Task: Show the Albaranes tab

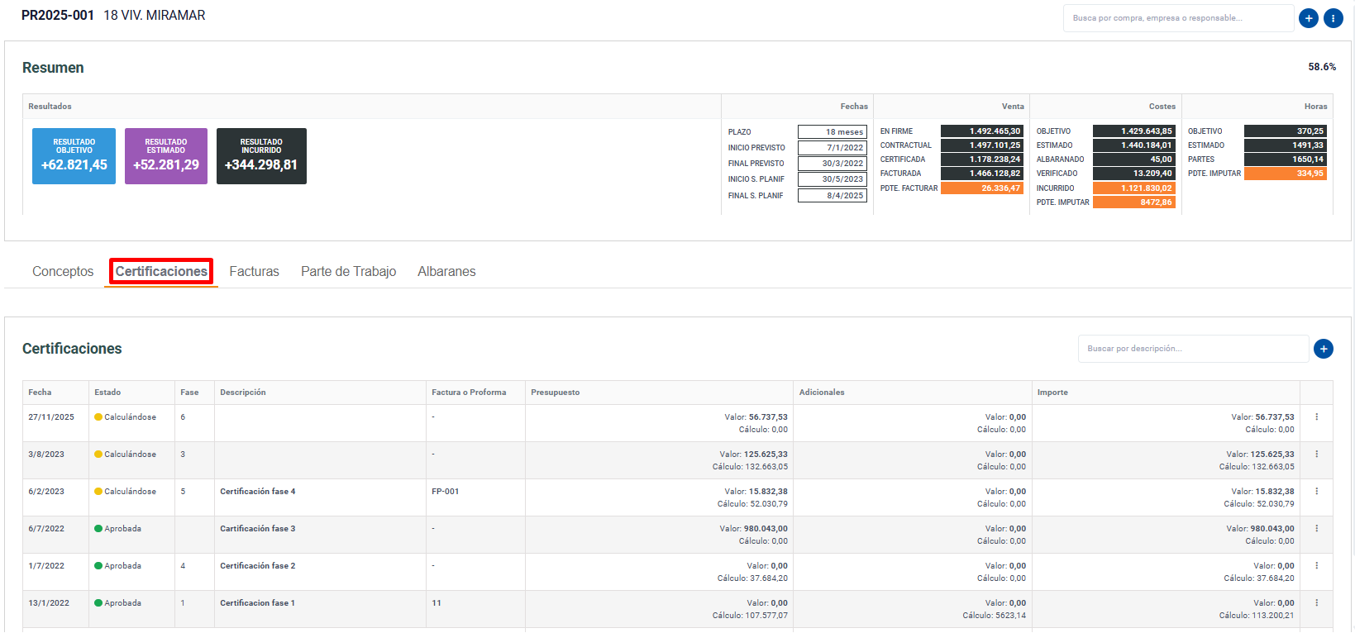Action: pyautogui.click(x=446, y=271)
